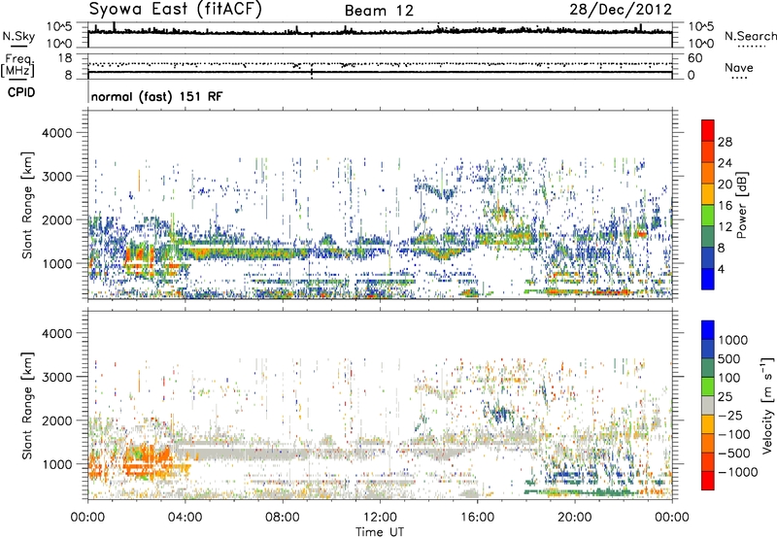777x538 pixels.
Task: Click 'Slant Range [km]' label on power panel
Action: pyautogui.click(x=27, y=205)
